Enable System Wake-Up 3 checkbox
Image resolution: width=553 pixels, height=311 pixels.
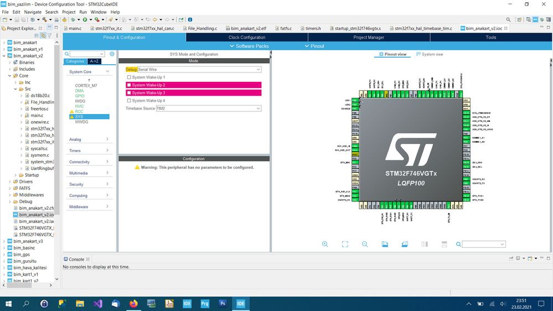click(129, 93)
